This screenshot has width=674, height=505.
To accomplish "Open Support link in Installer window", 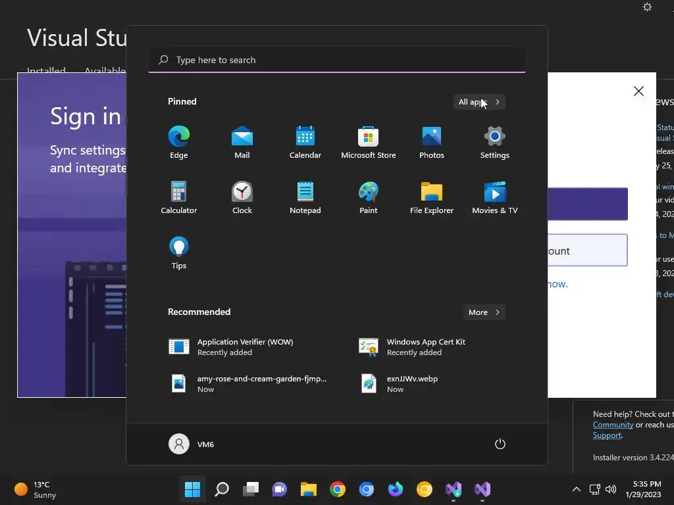I will (607, 435).
